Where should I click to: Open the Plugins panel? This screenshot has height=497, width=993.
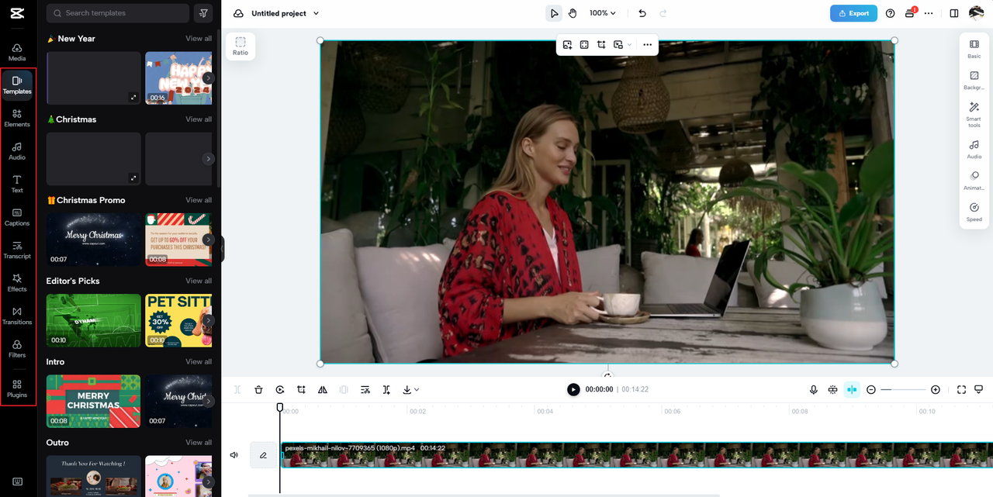click(17, 388)
